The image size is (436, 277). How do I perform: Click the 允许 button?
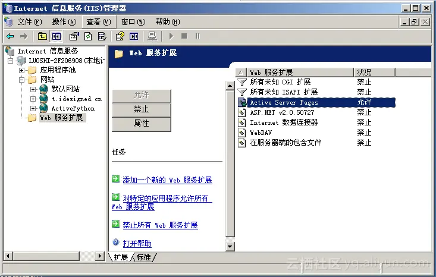pyautogui.click(x=141, y=96)
